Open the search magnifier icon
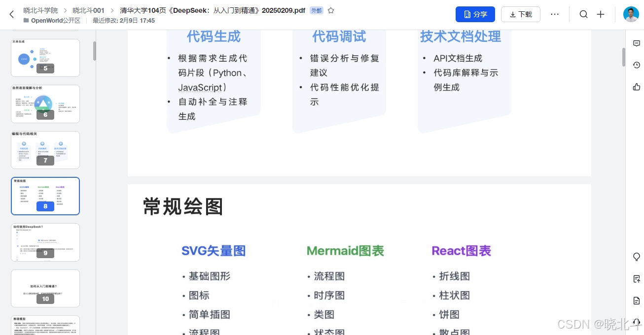The height and width of the screenshot is (335, 644). pos(583,14)
